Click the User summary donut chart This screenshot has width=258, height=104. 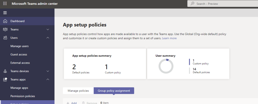166,66
